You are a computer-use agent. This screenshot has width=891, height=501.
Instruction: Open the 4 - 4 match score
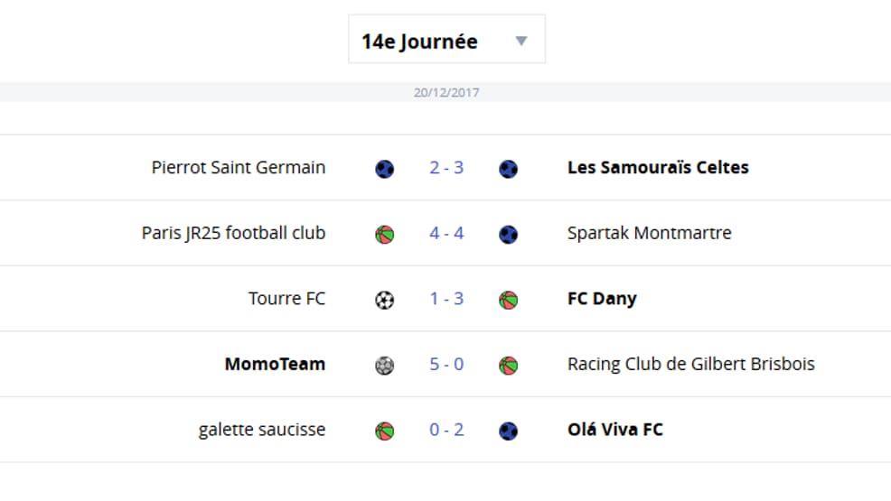[x=446, y=233]
